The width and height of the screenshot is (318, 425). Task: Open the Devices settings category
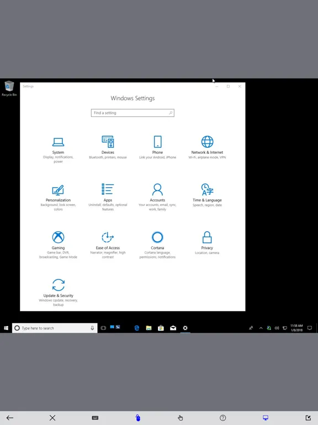pyautogui.click(x=108, y=148)
